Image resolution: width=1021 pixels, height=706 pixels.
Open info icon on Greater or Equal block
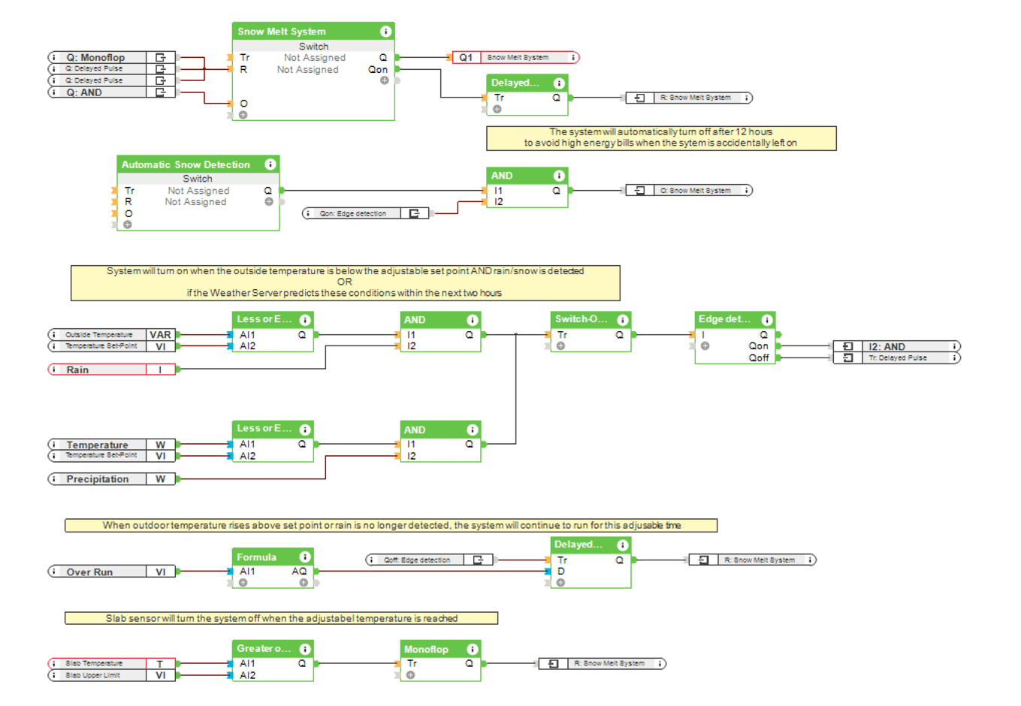305,649
